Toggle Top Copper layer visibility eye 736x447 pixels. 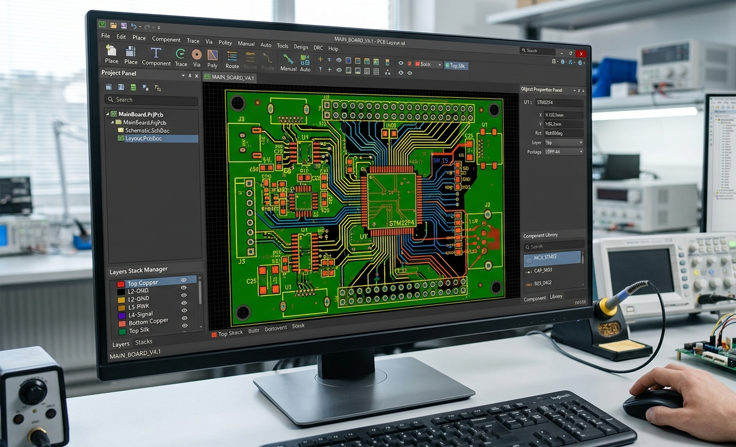click(183, 280)
